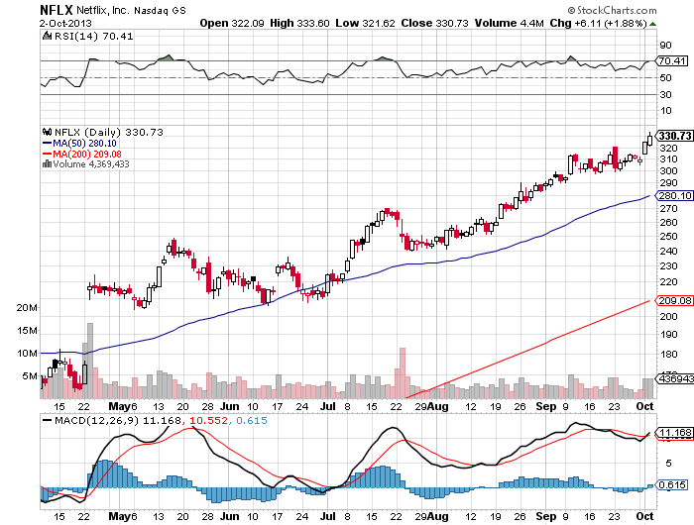Click the red MA(200) legend line marker
The width and height of the screenshot is (694, 525).
[x=46, y=154]
